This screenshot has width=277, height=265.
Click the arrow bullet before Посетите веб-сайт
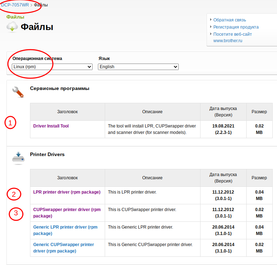pyautogui.click(x=211, y=34)
